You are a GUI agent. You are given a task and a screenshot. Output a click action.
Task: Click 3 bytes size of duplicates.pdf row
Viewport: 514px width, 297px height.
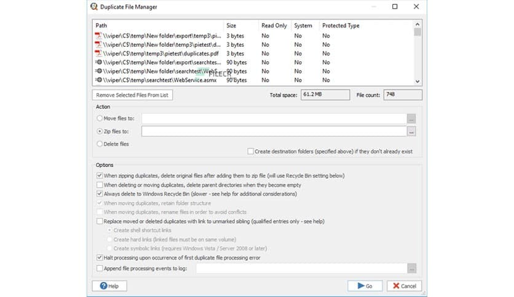click(x=235, y=53)
